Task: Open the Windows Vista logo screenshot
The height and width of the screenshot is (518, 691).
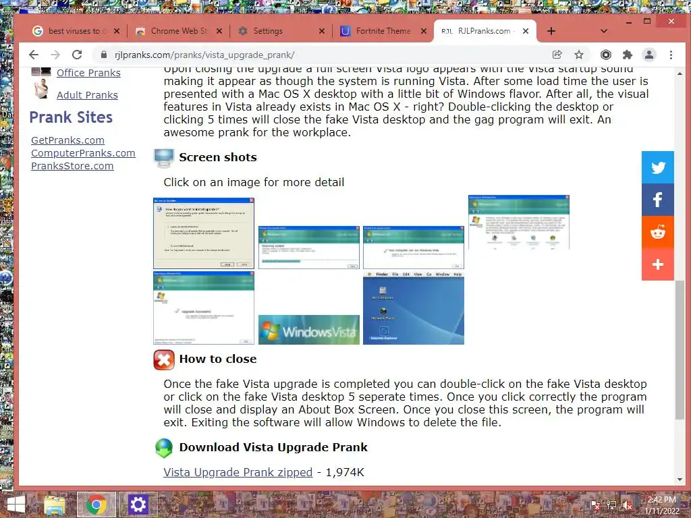Action: tap(308, 329)
